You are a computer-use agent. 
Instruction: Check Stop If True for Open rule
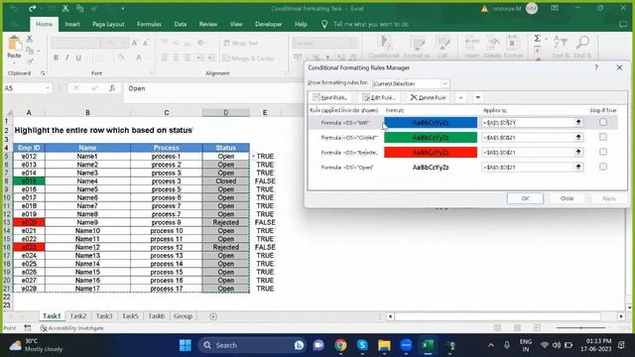(x=603, y=168)
